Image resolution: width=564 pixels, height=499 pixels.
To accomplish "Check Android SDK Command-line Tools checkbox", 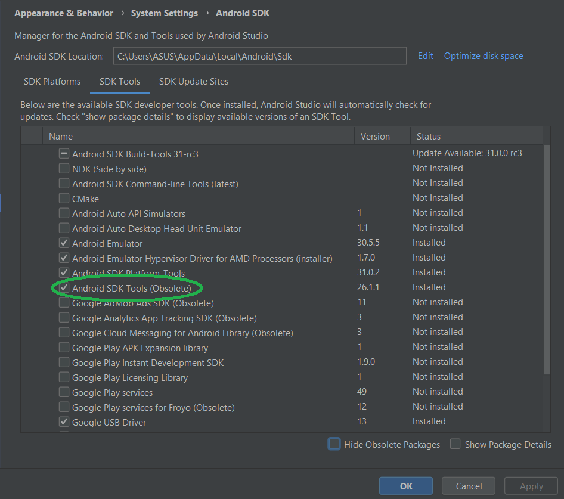I will click(x=64, y=184).
